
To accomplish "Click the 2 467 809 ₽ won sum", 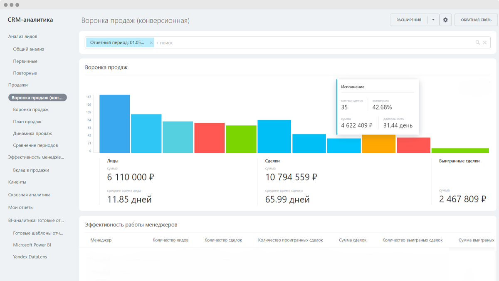I will (462, 199).
